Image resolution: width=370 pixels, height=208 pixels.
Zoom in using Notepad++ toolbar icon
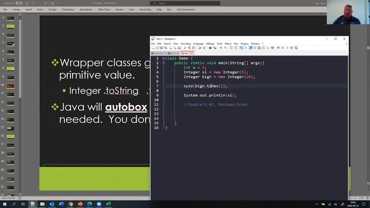click(221, 48)
